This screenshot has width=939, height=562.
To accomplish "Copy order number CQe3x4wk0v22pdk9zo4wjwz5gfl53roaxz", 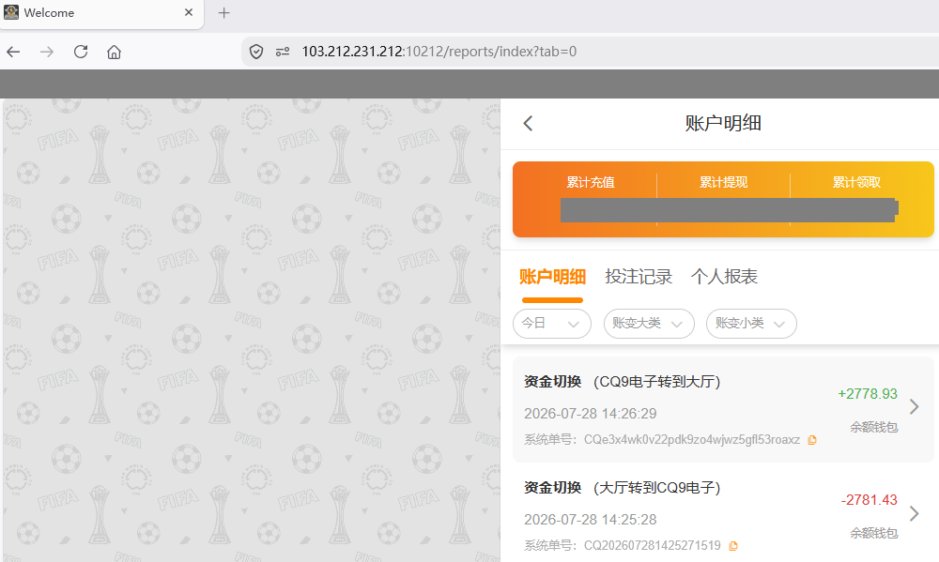I will (812, 440).
